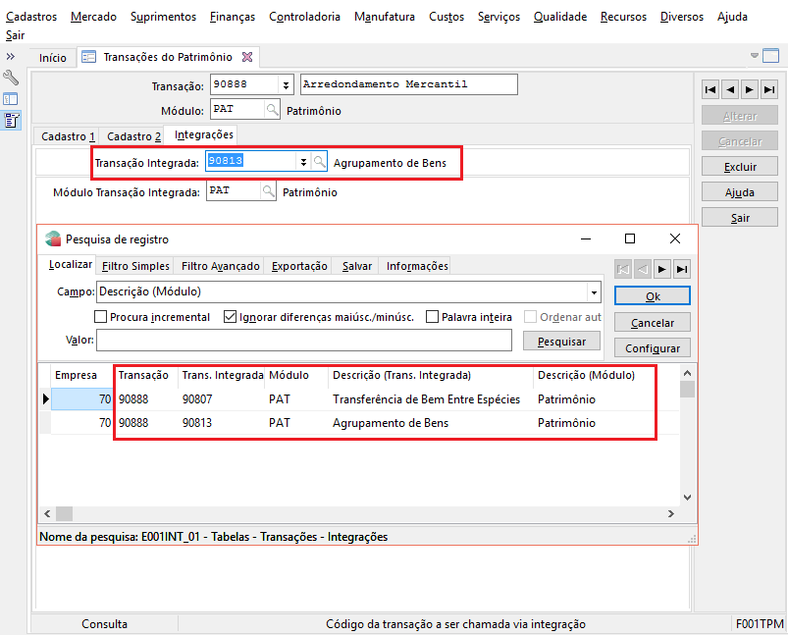Image resolution: width=788 pixels, height=635 pixels.
Task: Click the Configurar button
Action: (x=653, y=347)
